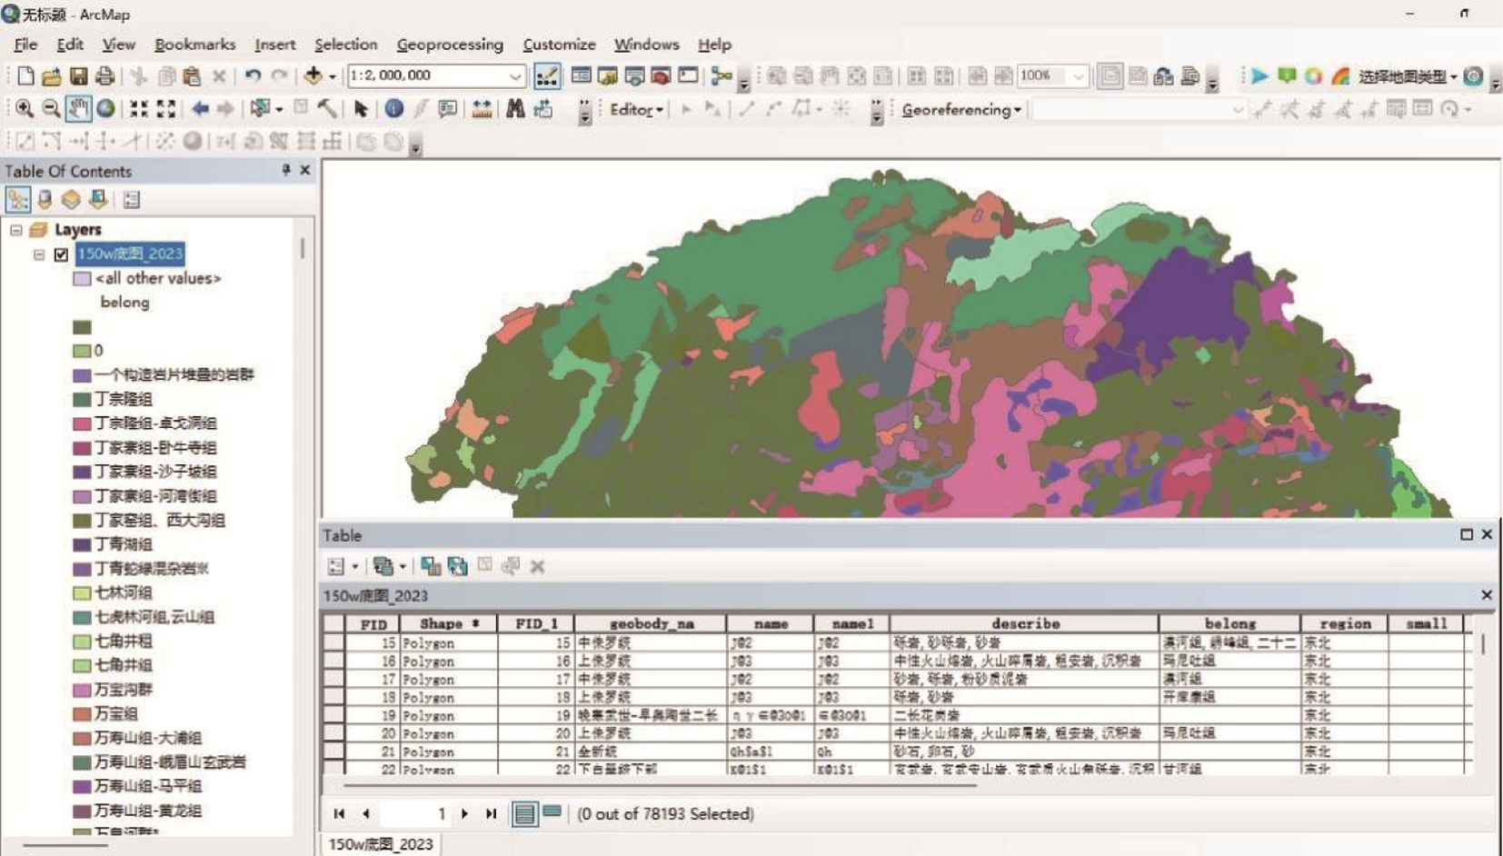Open the Find binoculars tool
This screenshot has height=856, width=1503.
tap(515, 109)
